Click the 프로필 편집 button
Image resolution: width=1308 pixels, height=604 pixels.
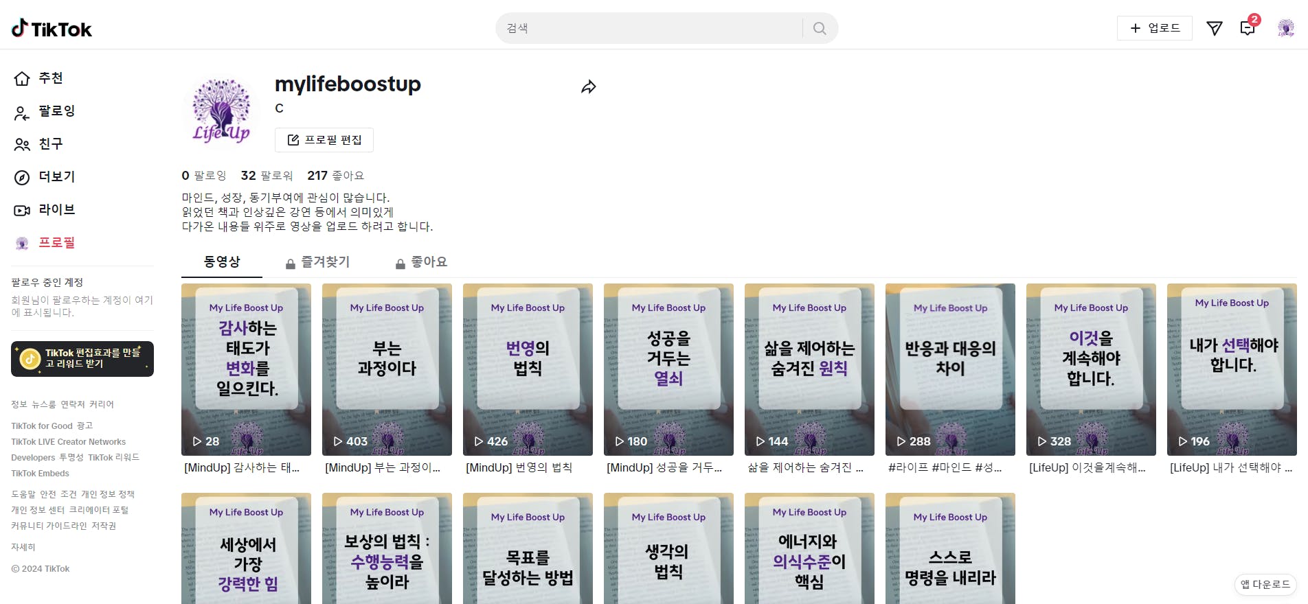coord(324,140)
